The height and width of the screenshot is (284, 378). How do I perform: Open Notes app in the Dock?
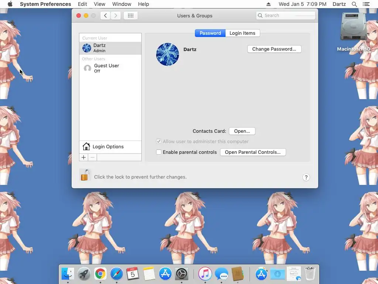(149, 274)
